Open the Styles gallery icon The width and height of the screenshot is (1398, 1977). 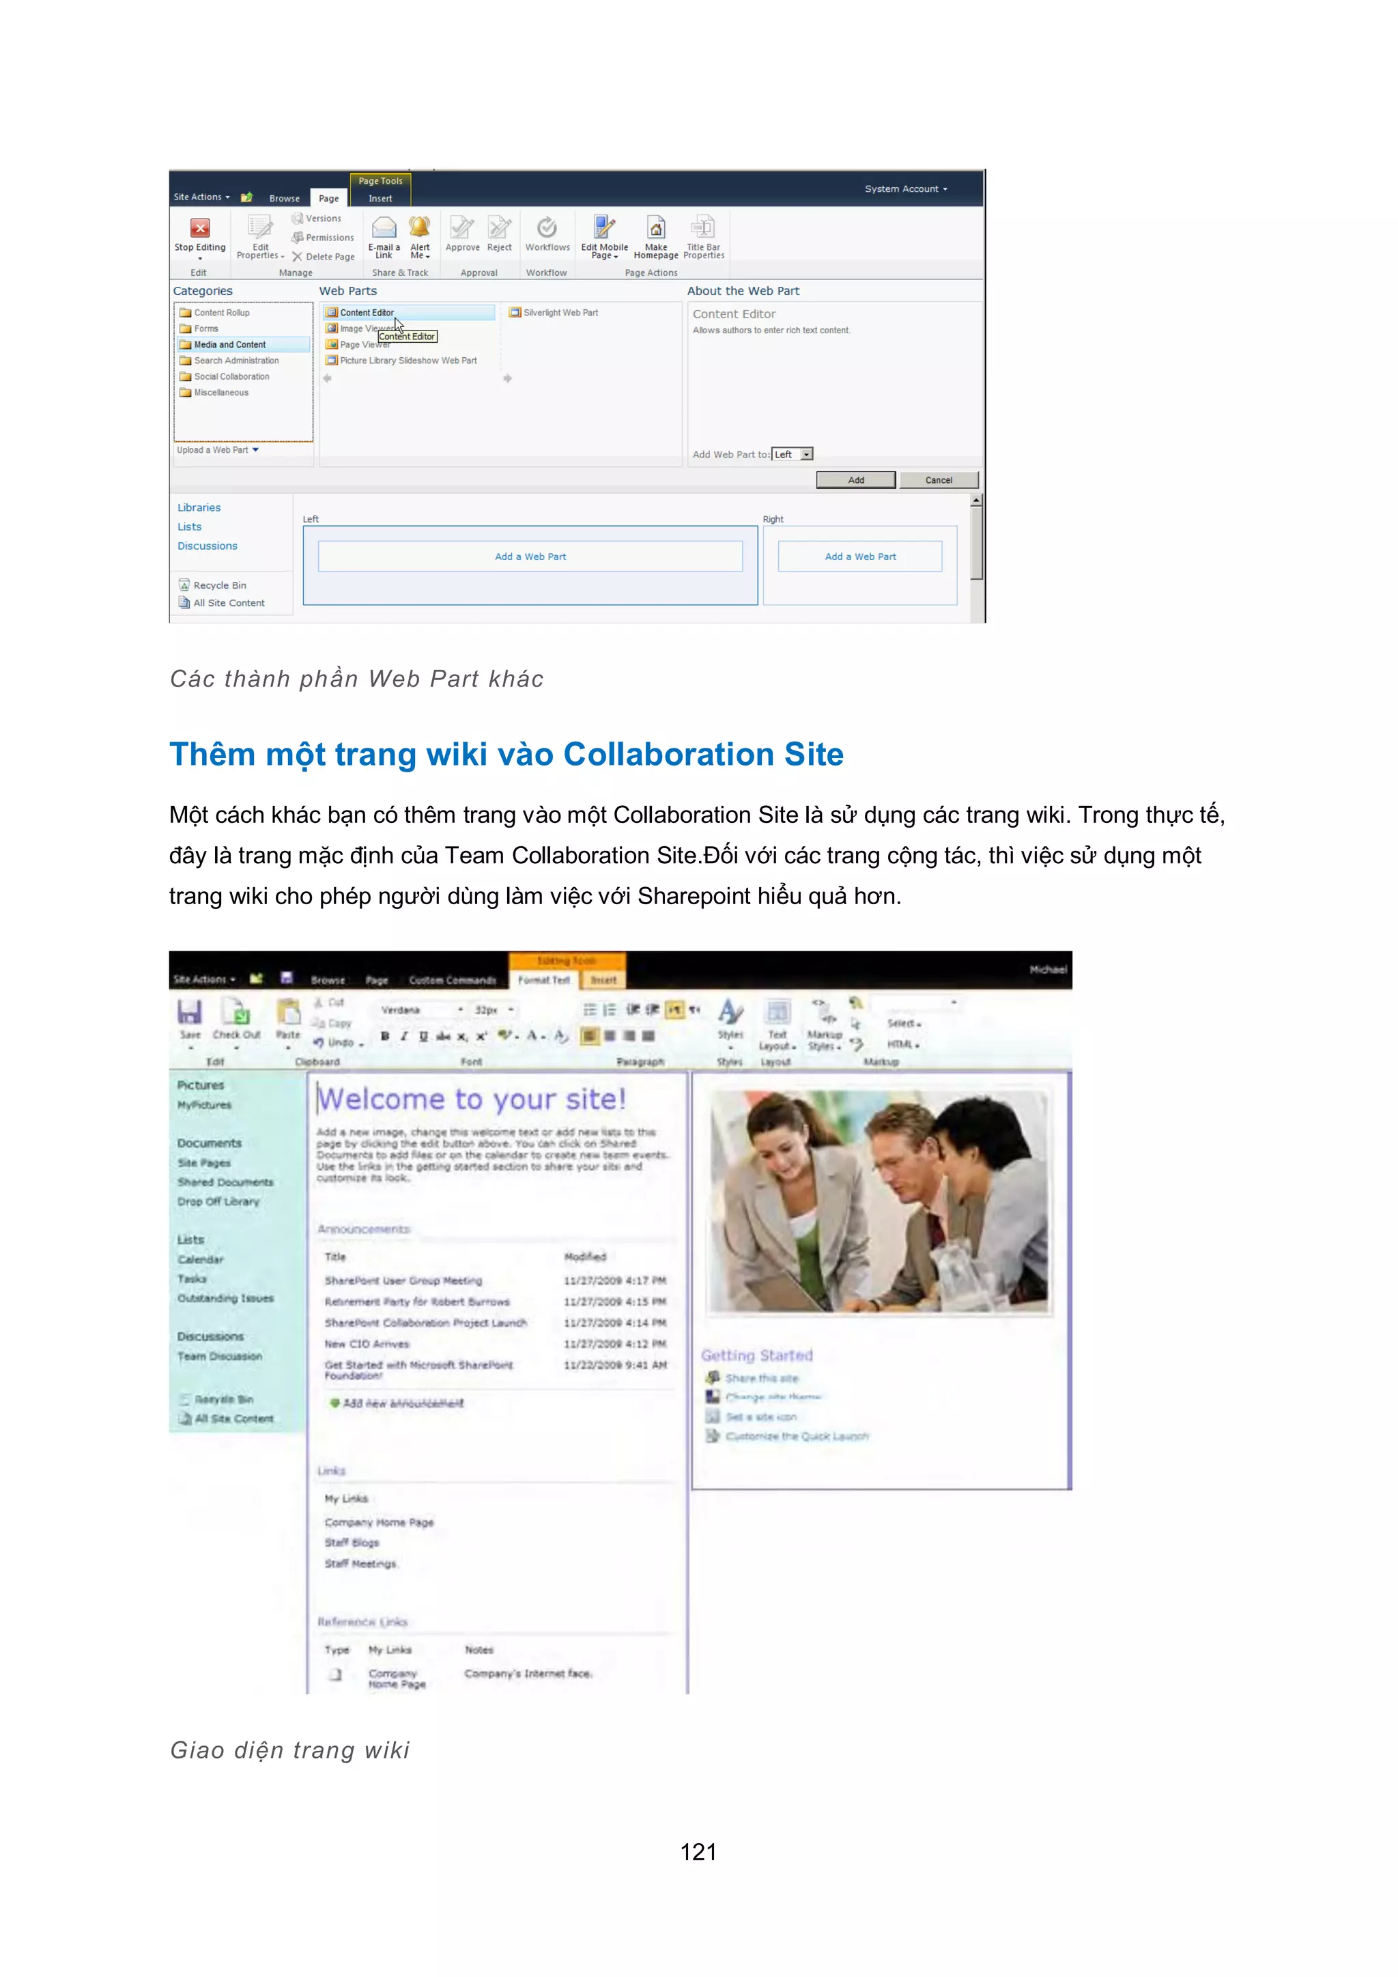(x=730, y=1011)
